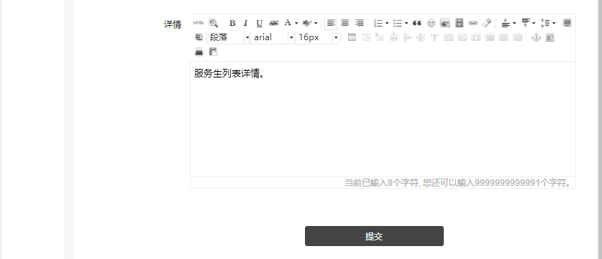Screen dimensions: 602x259
Task: Open the emoticon picker
Action: click(x=431, y=23)
